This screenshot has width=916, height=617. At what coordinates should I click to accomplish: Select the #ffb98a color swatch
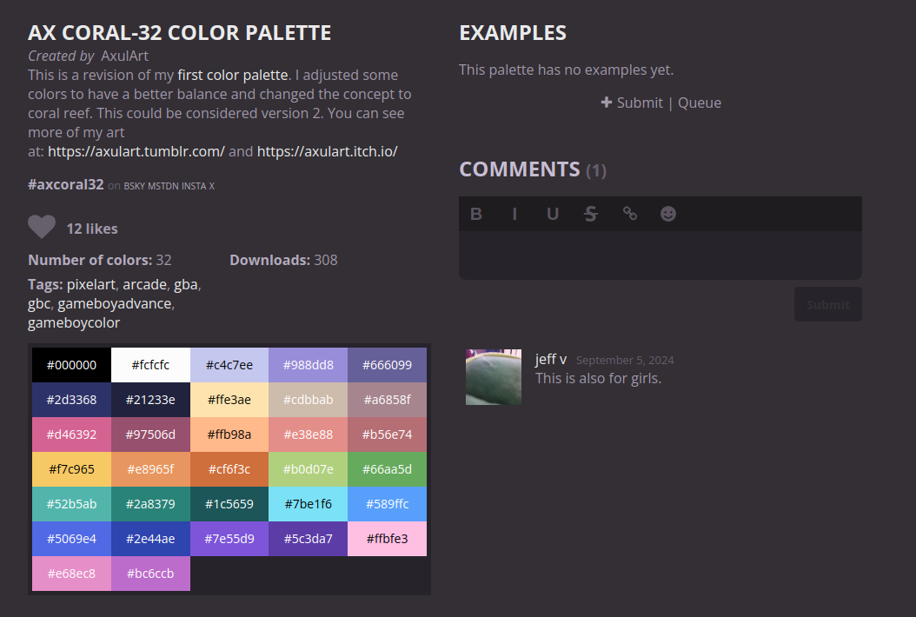[x=229, y=435]
